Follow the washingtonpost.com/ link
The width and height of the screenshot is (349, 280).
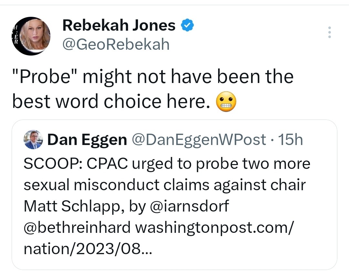click(215, 228)
